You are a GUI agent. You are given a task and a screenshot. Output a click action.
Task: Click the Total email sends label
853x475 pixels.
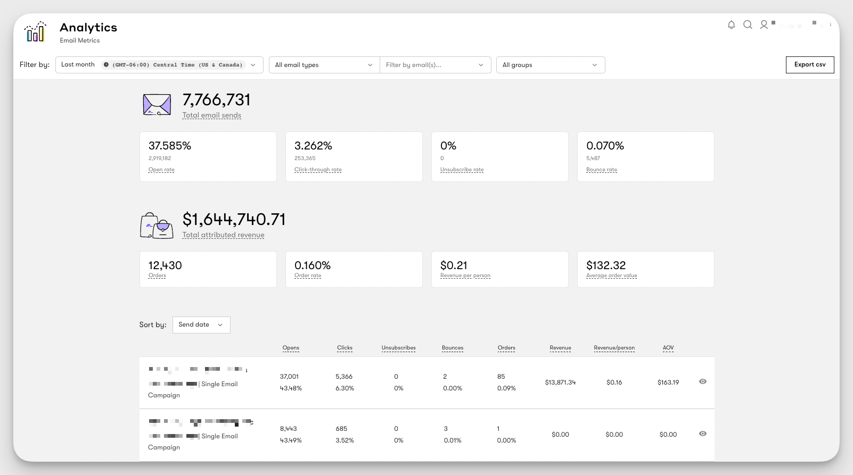pos(212,115)
